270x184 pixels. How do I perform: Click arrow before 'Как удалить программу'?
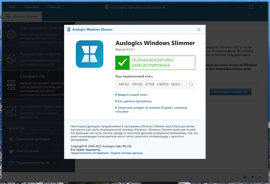pyautogui.click(x=116, y=101)
